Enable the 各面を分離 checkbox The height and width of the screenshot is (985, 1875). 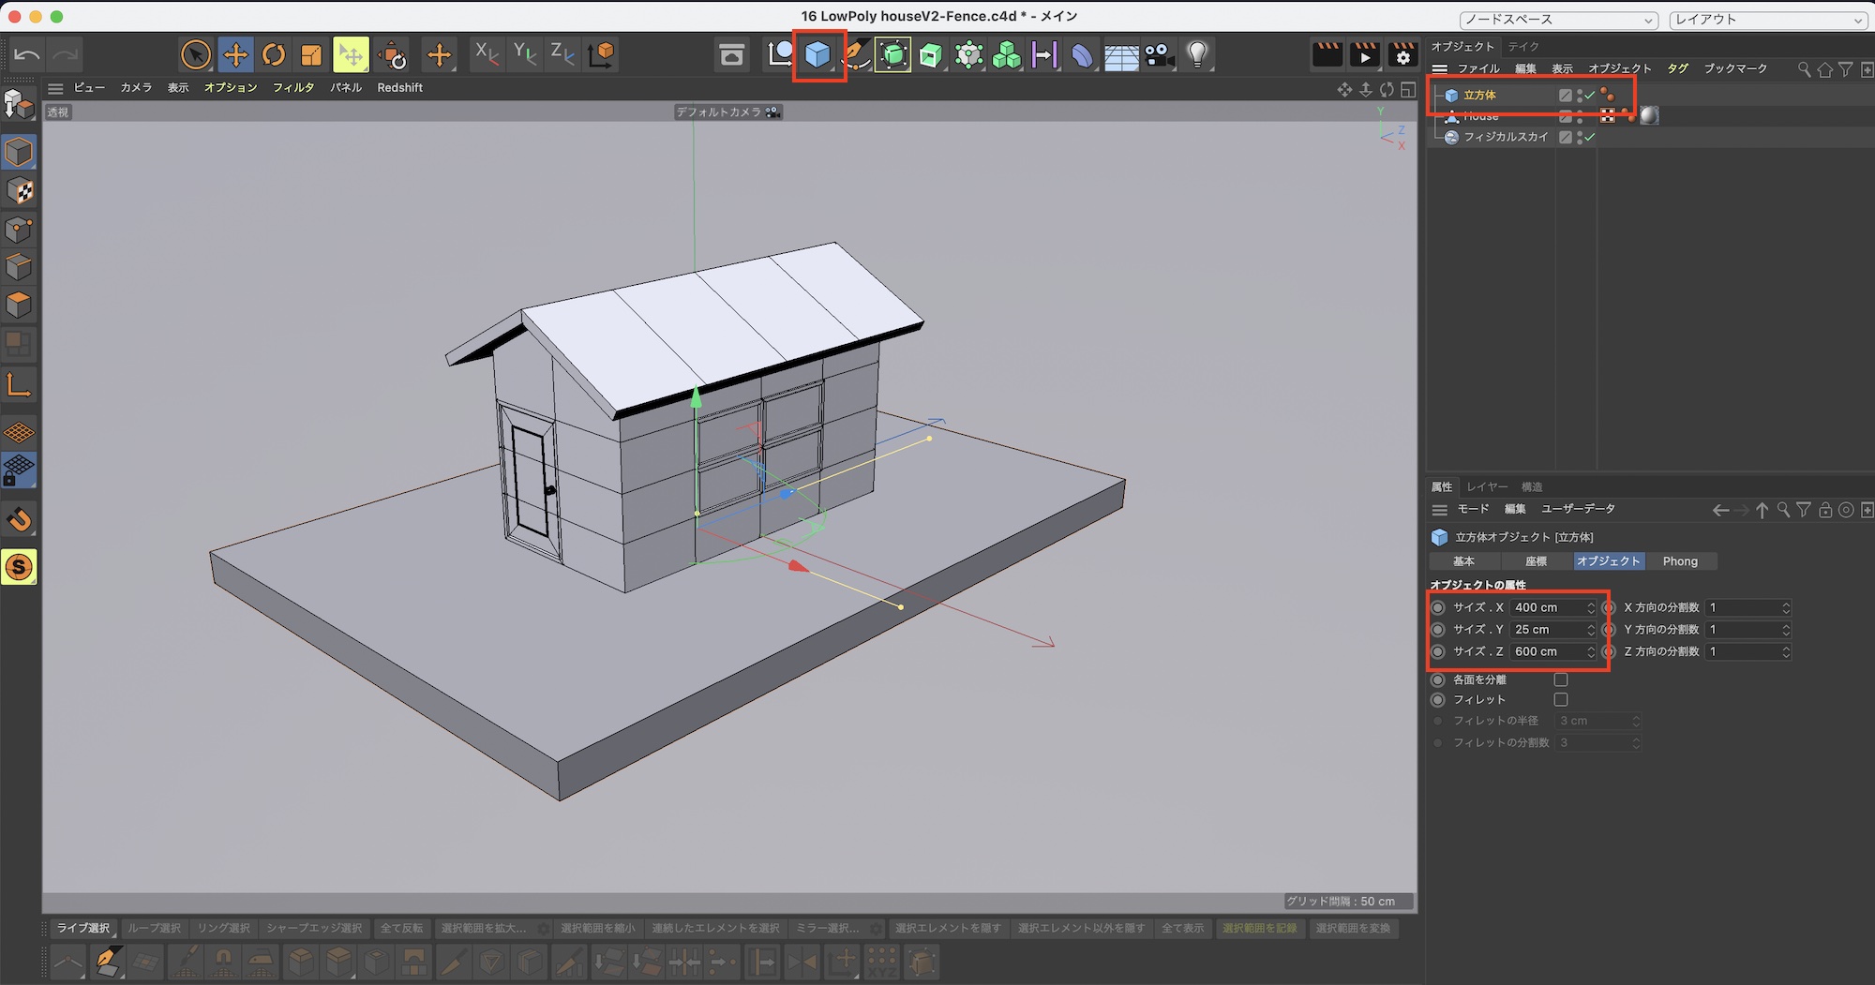[x=1561, y=679]
